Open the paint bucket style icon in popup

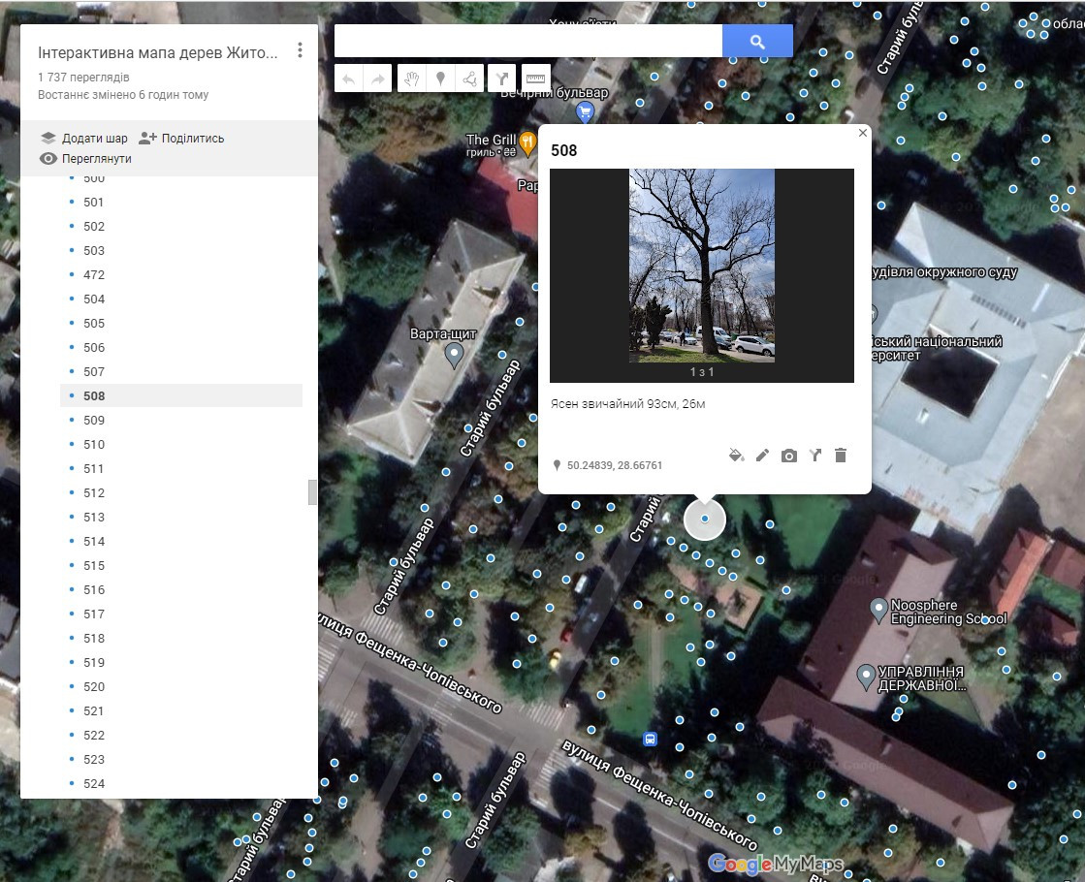(x=736, y=456)
